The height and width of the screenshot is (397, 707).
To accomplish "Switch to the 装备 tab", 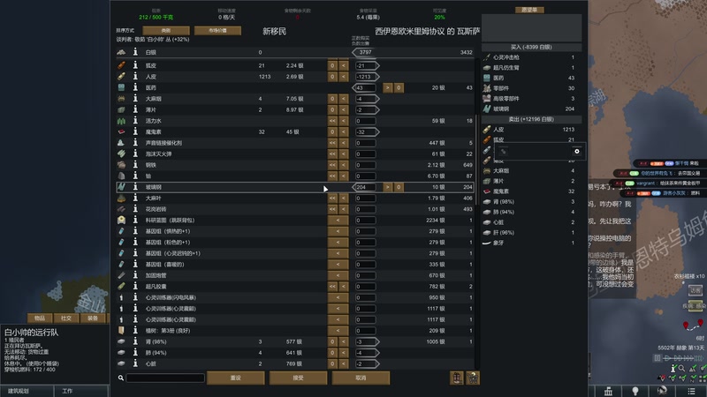I will [93, 318].
